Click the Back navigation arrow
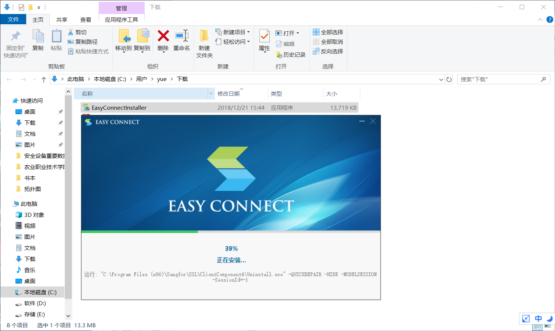This screenshot has height=331, width=555. 10,79
